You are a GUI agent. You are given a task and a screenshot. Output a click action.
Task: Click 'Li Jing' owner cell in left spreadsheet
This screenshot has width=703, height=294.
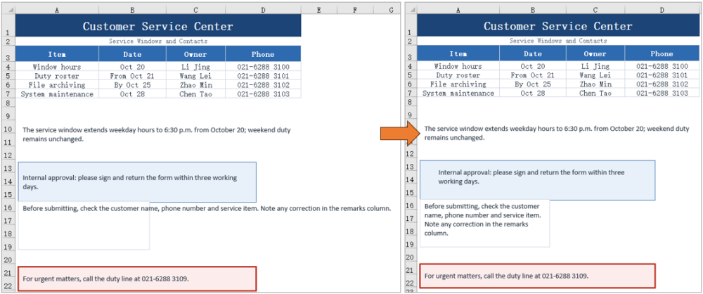[195, 66]
